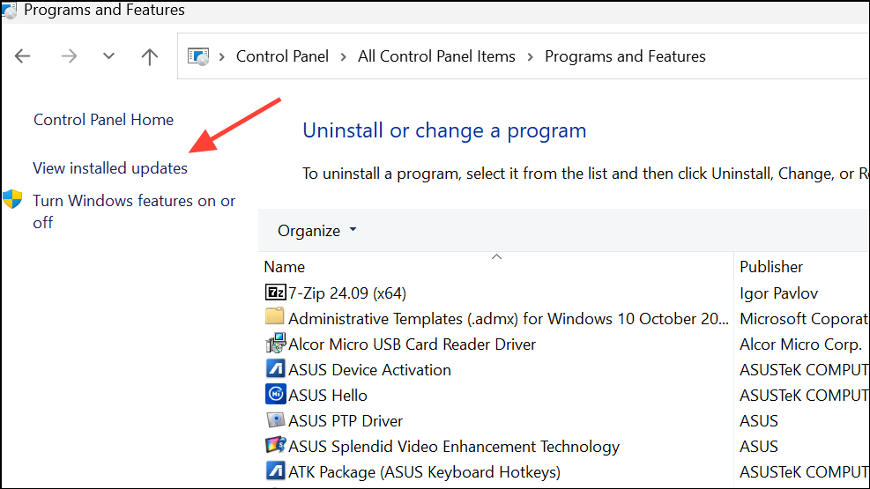Open the Organize dropdown menu
Image resolution: width=870 pixels, height=489 pixels.
pos(316,231)
